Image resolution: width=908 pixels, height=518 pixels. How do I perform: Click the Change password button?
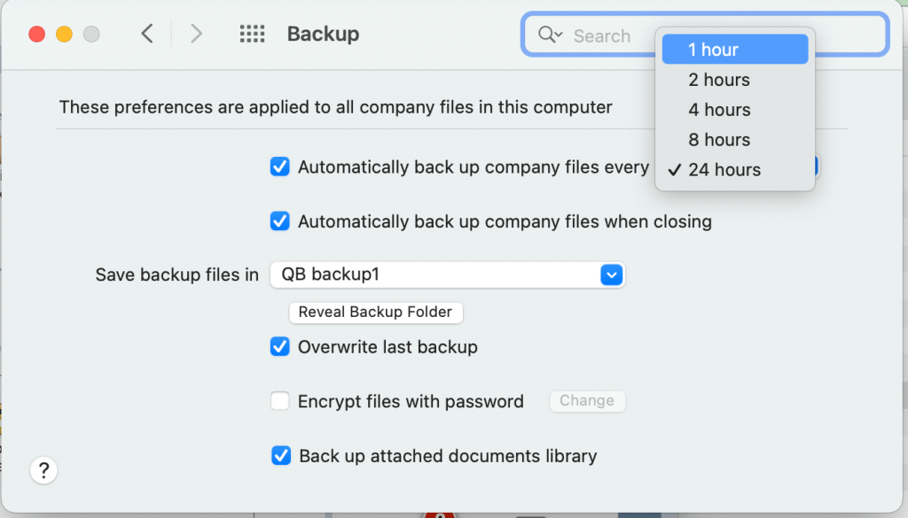587,400
